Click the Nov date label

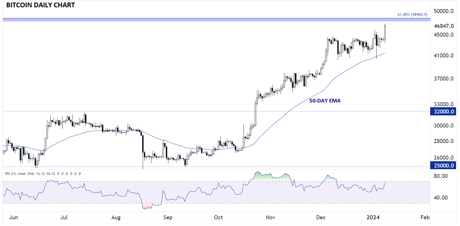pos(270,217)
